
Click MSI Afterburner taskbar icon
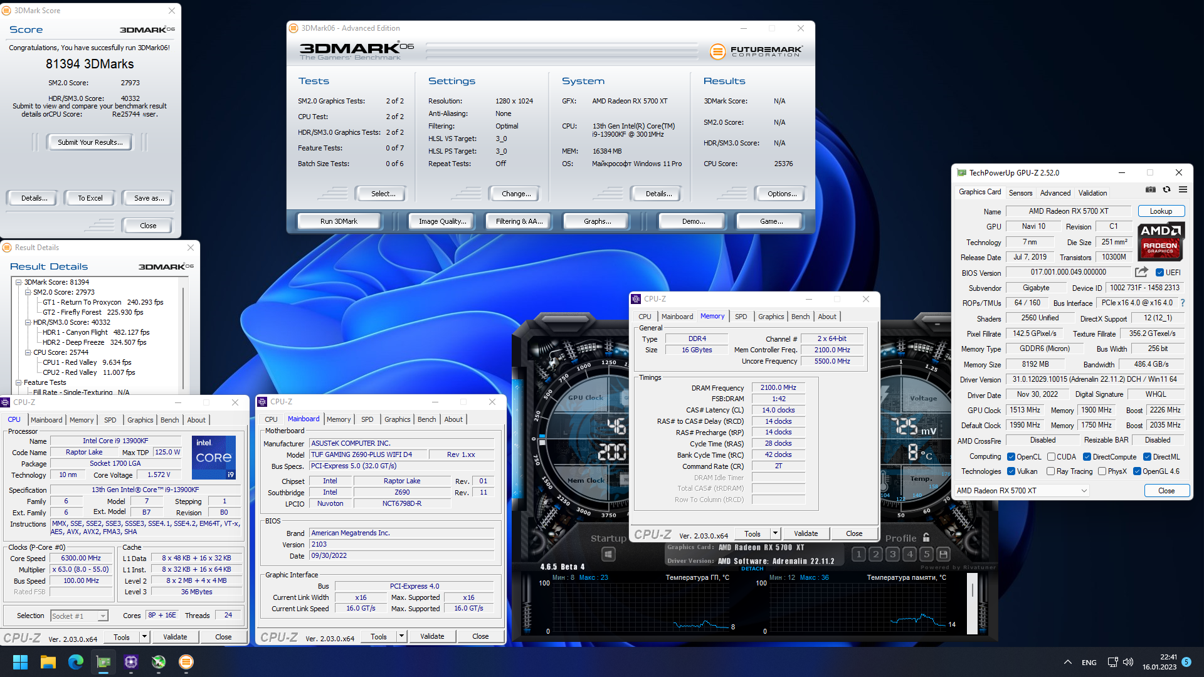click(x=159, y=662)
